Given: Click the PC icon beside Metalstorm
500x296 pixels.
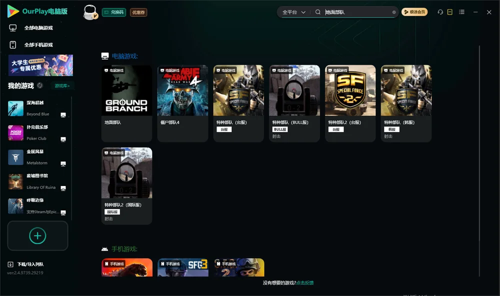Looking at the screenshot, I should click(x=63, y=164).
